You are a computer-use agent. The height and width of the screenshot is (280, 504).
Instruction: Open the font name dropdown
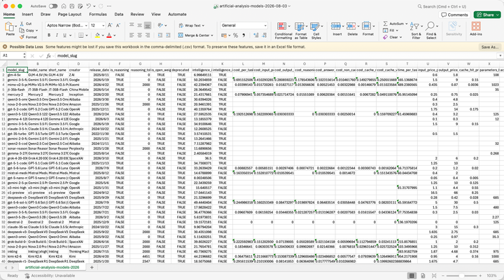click(86, 25)
